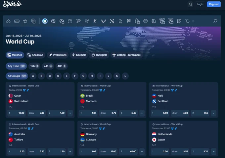Click the Brazil flag icon
The image size is (225, 158).
tap(82, 96)
